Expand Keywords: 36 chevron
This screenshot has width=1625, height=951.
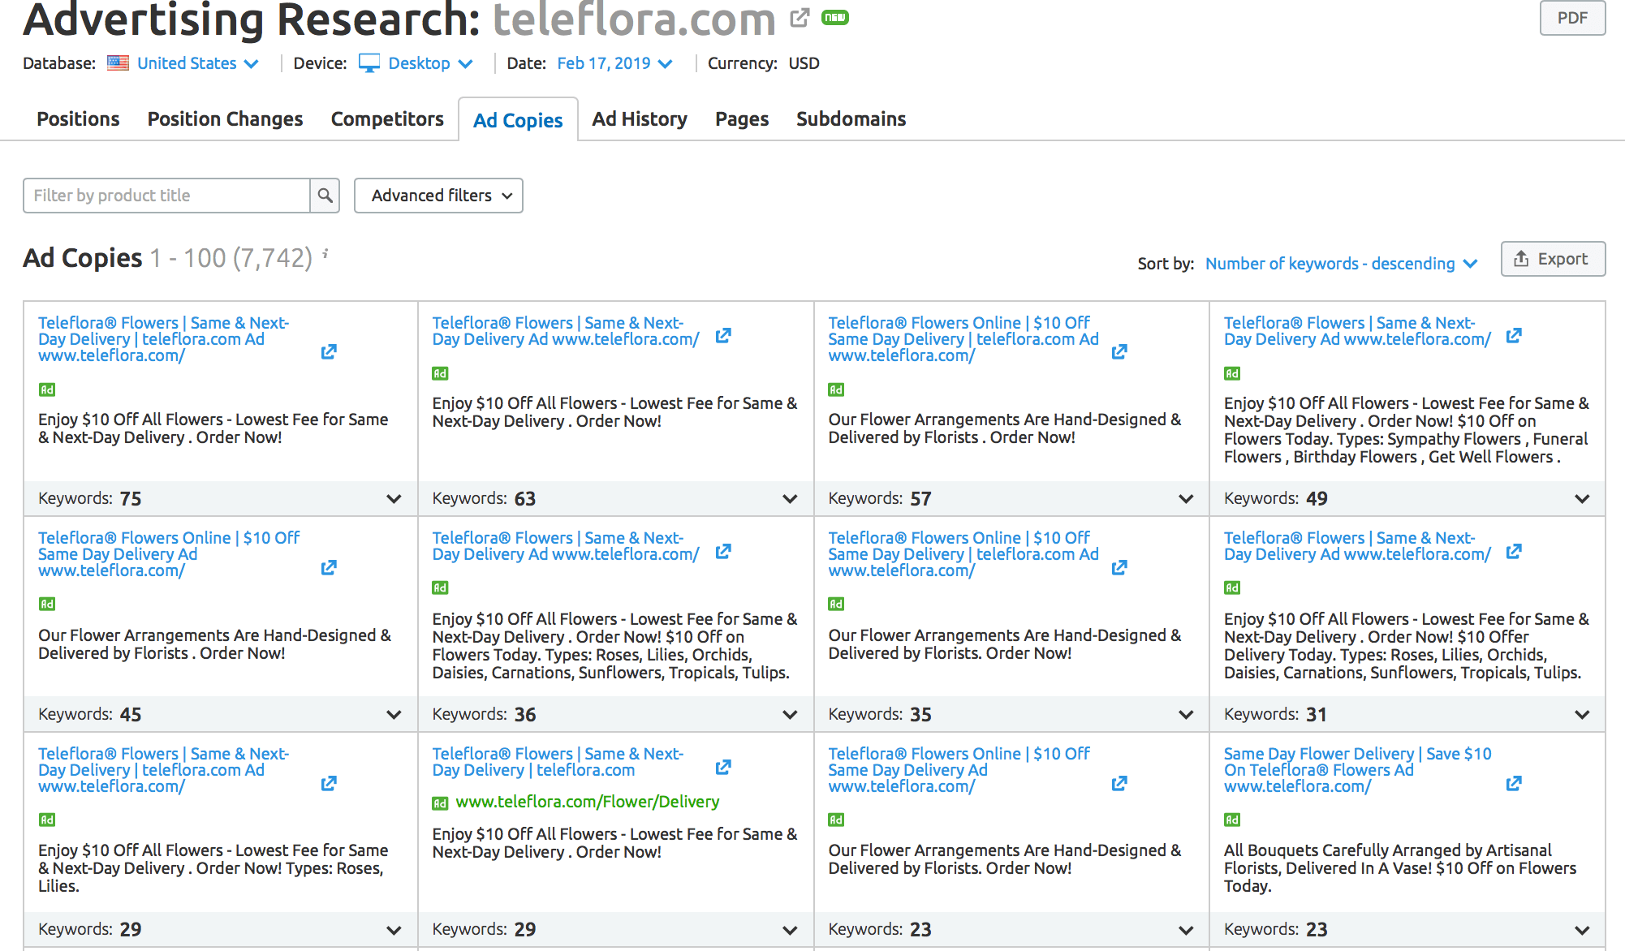click(790, 715)
